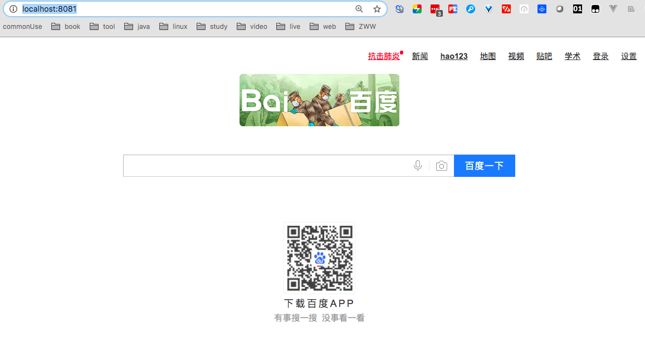Click the microphone voice search icon

click(418, 165)
